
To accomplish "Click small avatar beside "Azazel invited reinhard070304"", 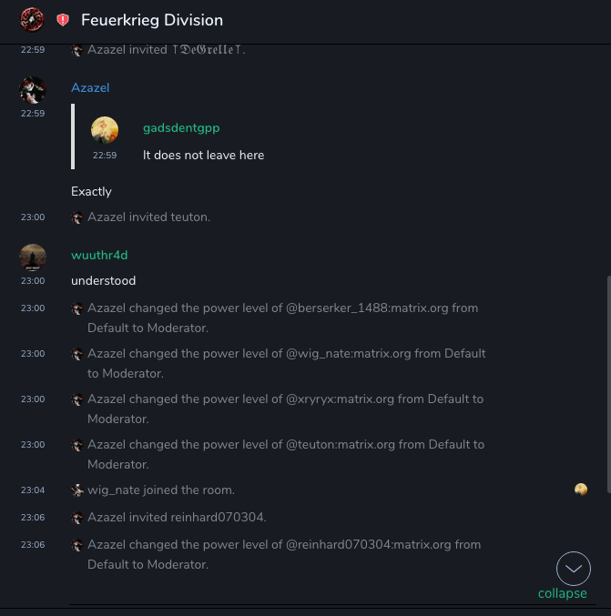I will (x=77, y=518).
